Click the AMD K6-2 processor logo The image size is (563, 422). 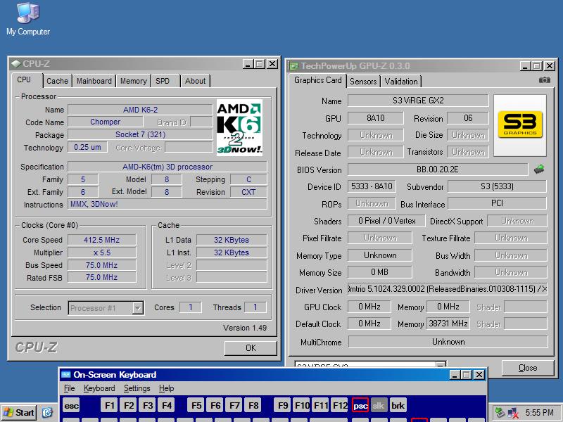pos(239,127)
